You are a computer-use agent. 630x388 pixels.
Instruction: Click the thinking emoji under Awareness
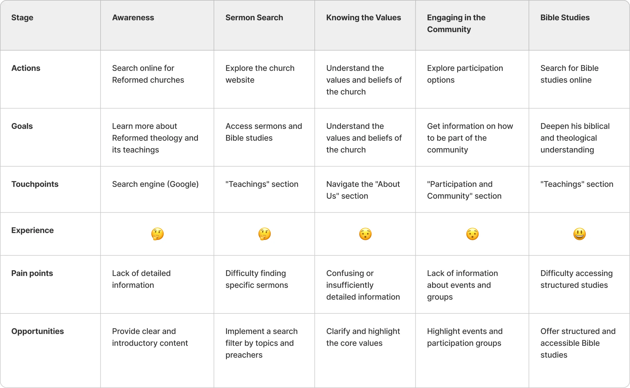pos(157,234)
